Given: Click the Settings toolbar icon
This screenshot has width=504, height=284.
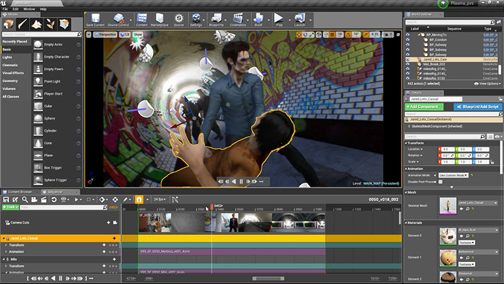Looking at the screenshot, I should tap(196, 18).
